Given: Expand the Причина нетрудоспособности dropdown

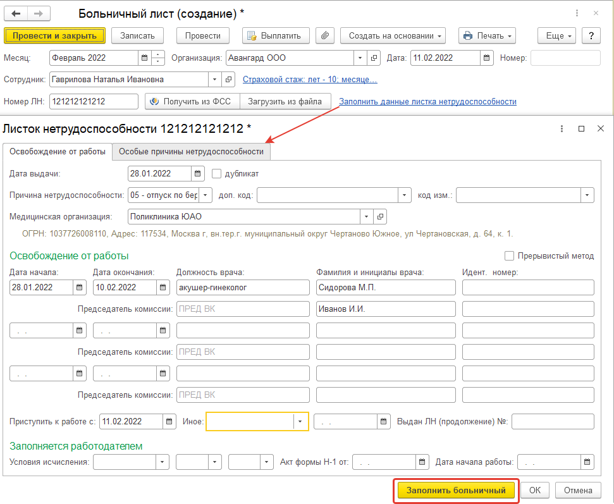Looking at the screenshot, I should (206, 195).
